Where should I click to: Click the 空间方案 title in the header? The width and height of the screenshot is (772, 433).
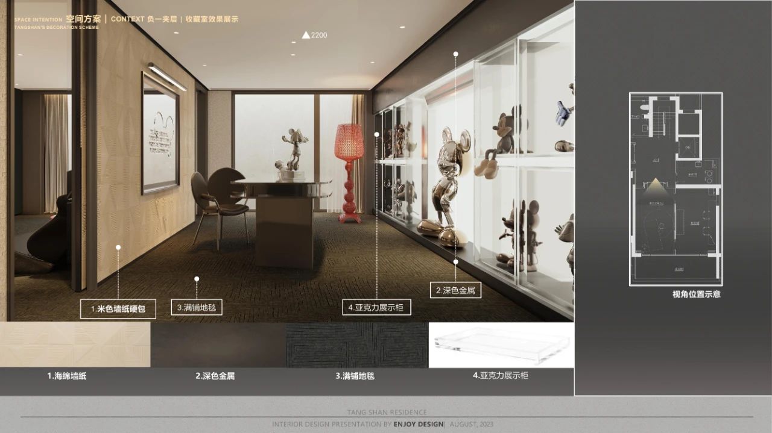click(x=83, y=19)
